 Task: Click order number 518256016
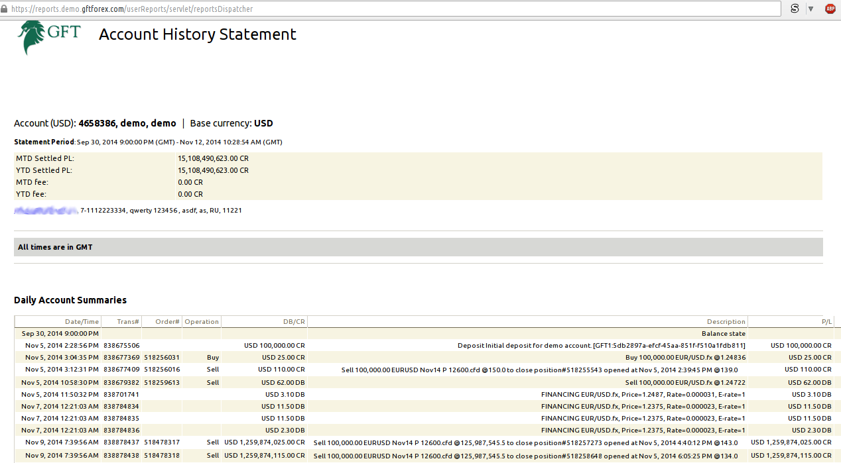tap(162, 370)
